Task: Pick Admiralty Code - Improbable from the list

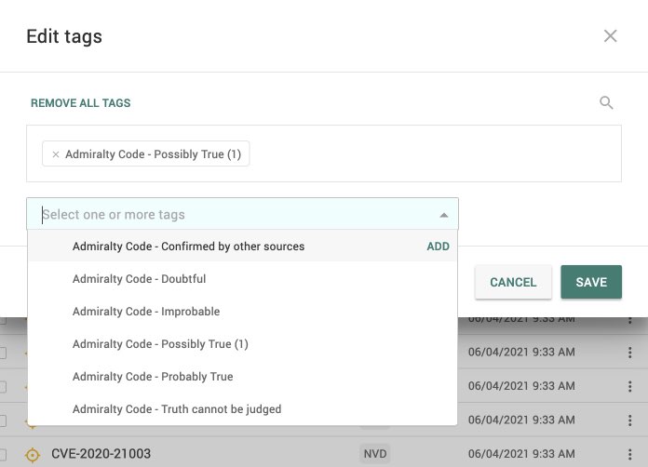Action: tap(146, 312)
